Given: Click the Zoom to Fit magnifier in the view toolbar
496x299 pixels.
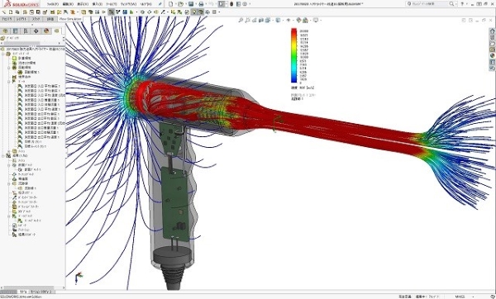Looking at the screenshot, I should pyautogui.click(x=241, y=20).
